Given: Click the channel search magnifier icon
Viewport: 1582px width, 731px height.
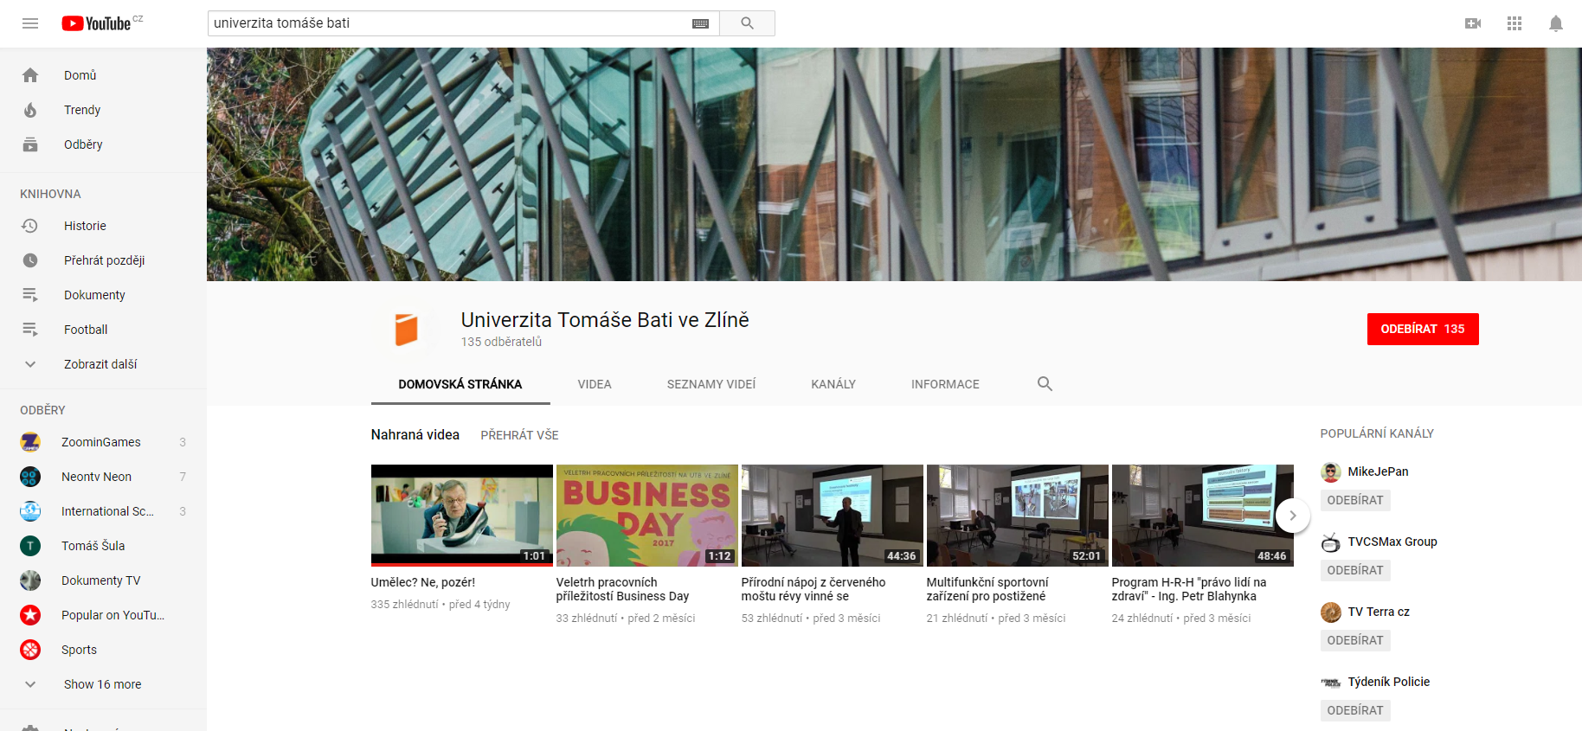Looking at the screenshot, I should [1045, 384].
